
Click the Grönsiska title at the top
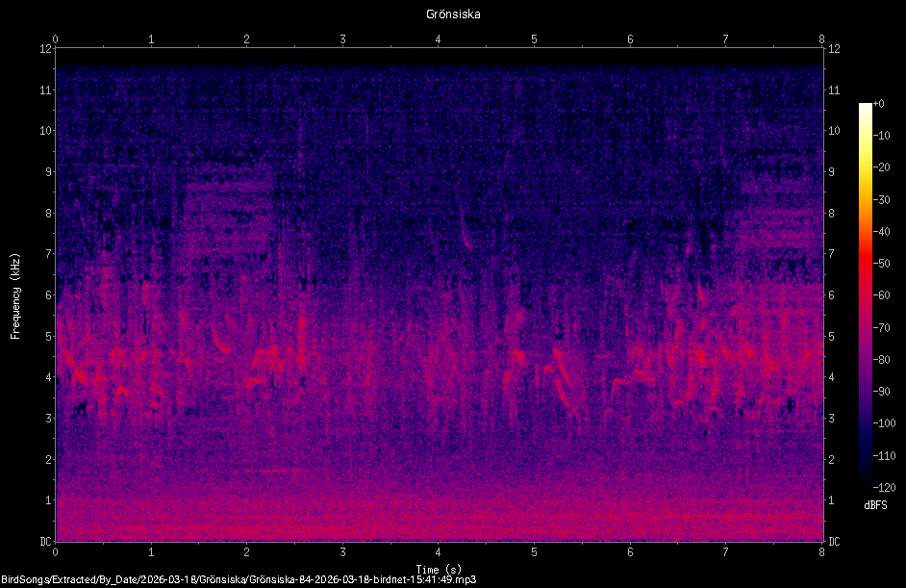[x=453, y=14]
